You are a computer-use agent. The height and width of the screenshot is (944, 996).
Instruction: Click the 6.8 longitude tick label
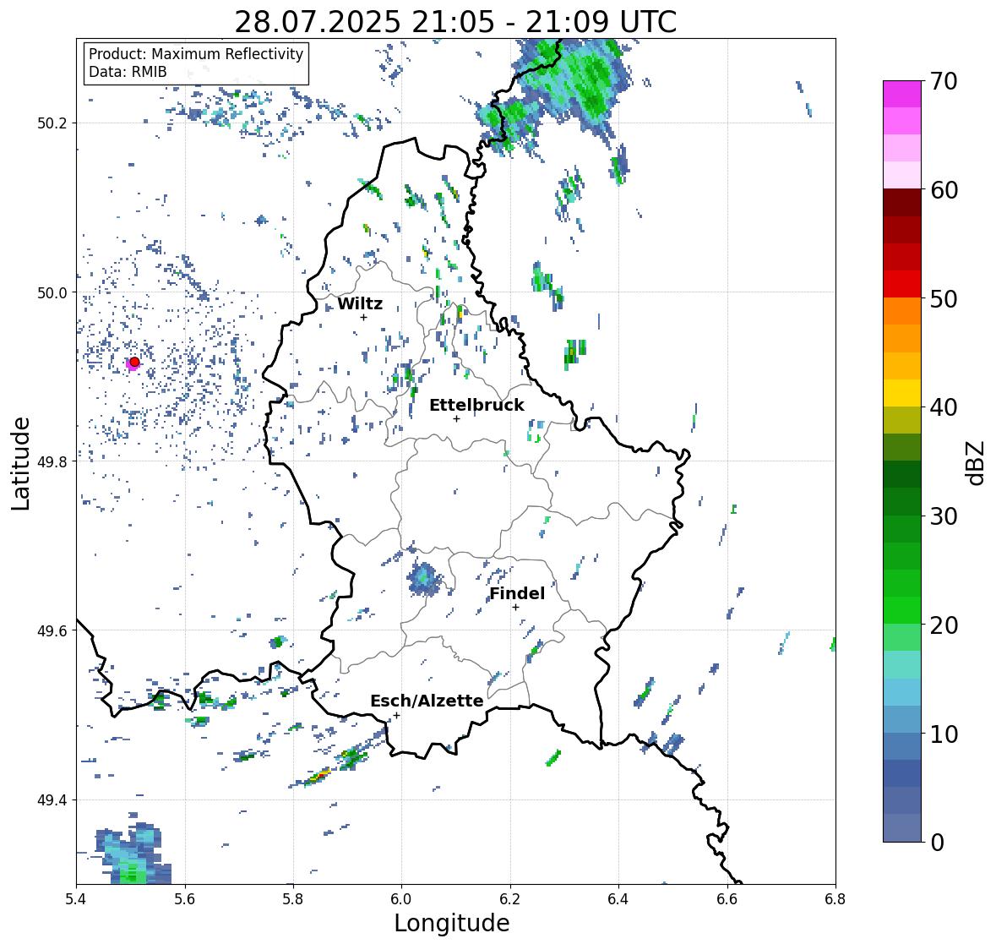(835, 899)
